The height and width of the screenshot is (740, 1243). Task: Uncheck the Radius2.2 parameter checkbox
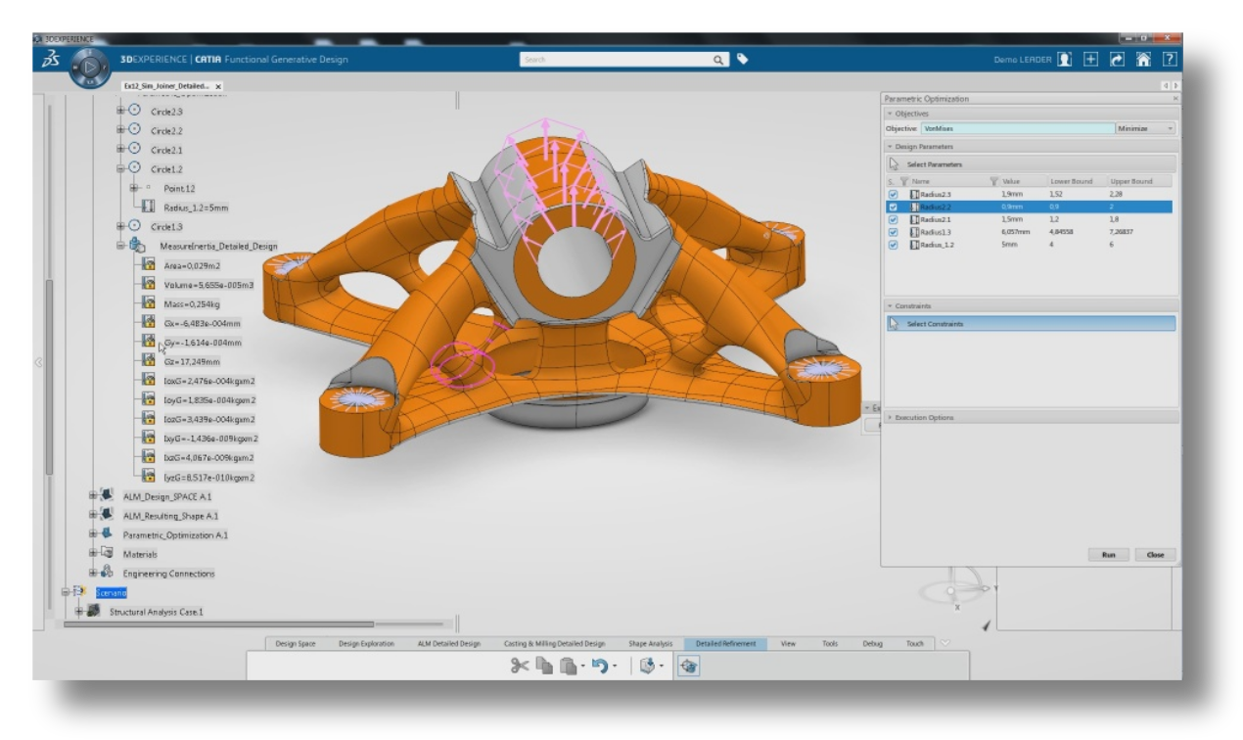(x=892, y=207)
